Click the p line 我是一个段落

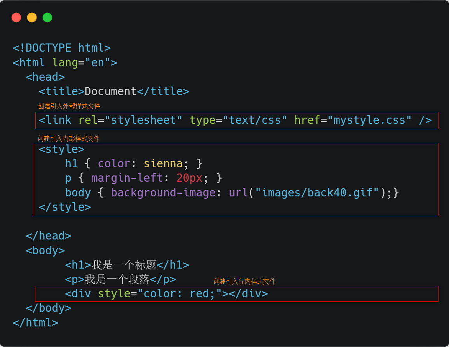point(120,279)
